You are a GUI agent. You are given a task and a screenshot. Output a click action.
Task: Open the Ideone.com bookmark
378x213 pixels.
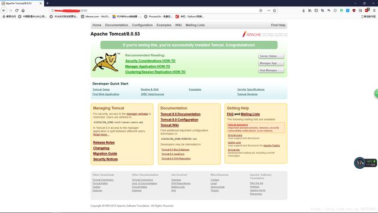[95, 16]
